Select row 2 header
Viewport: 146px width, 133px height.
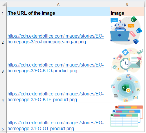click(x=3, y=31)
